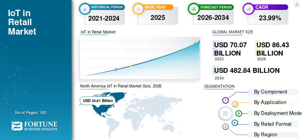Click the Forecast Period green icon
Image resolution: width=302 pixels, height=140 pixels.
click(194, 9)
